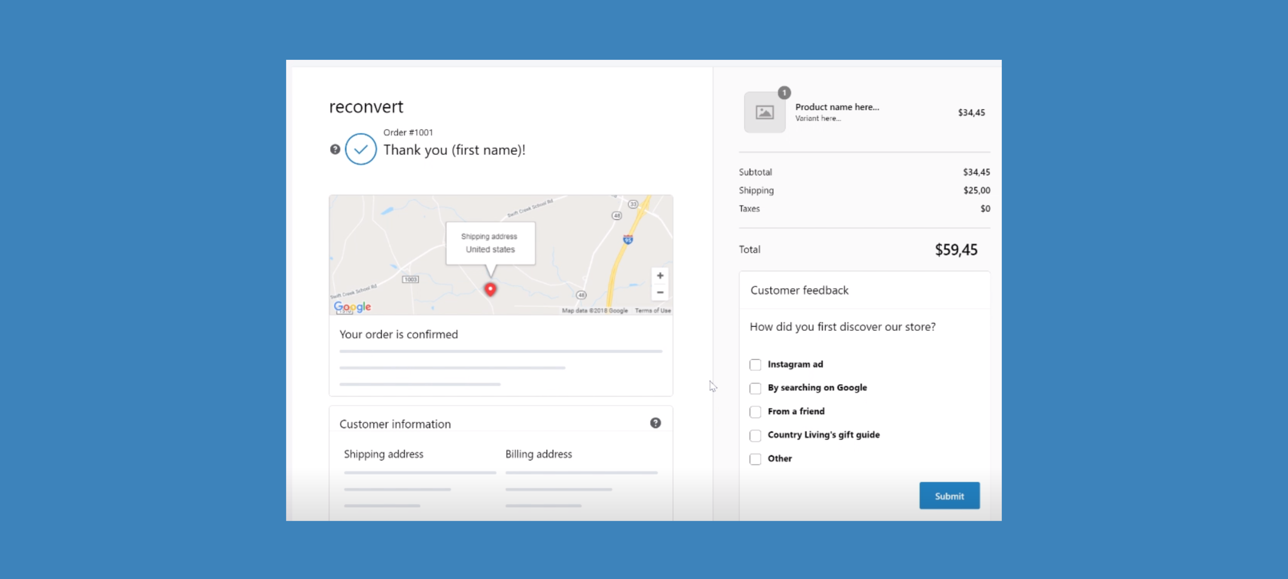Zoom in on the map
Image resolution: width=1288 pixels, height=579 pixels.
pyautogui.click(x=660, y=276)
